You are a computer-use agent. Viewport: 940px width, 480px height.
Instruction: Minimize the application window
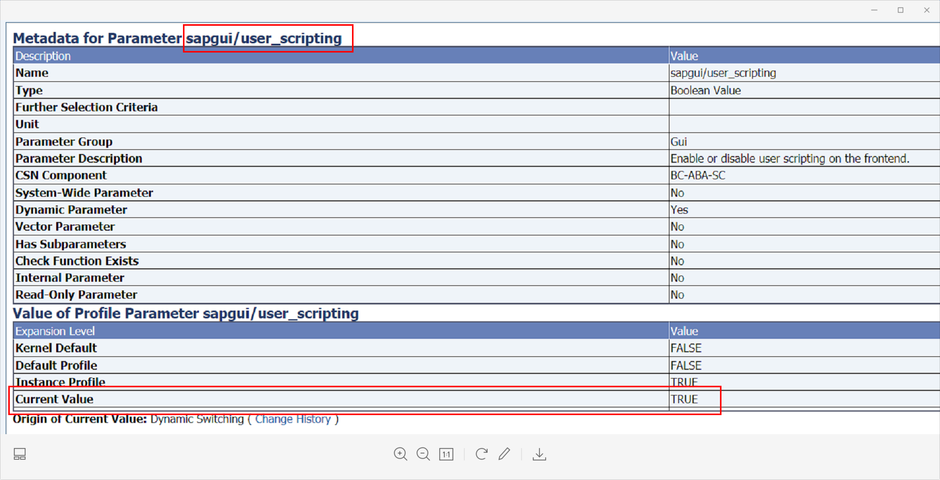click(x=874, y=10)
